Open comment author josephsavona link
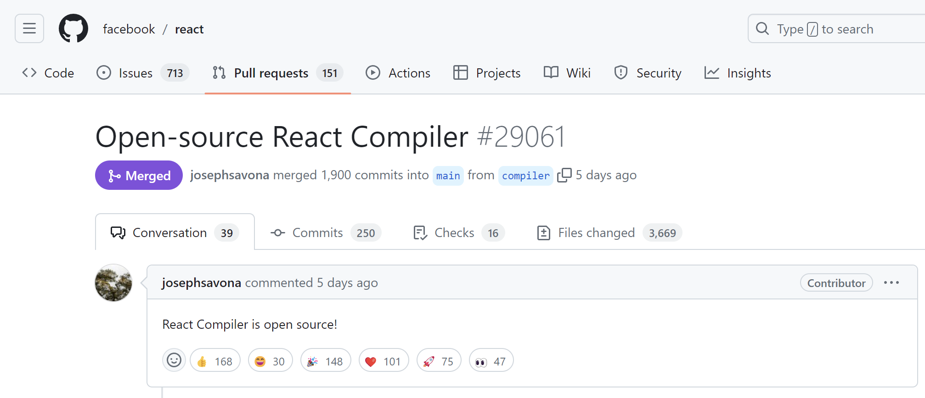 tap(202, 283)
